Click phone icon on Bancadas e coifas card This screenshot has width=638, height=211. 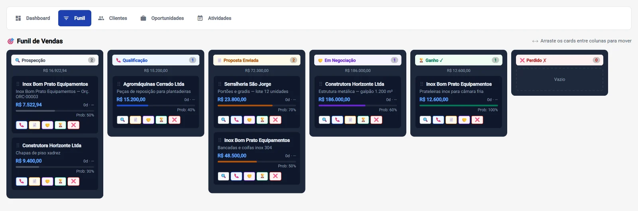coord(236,176)
